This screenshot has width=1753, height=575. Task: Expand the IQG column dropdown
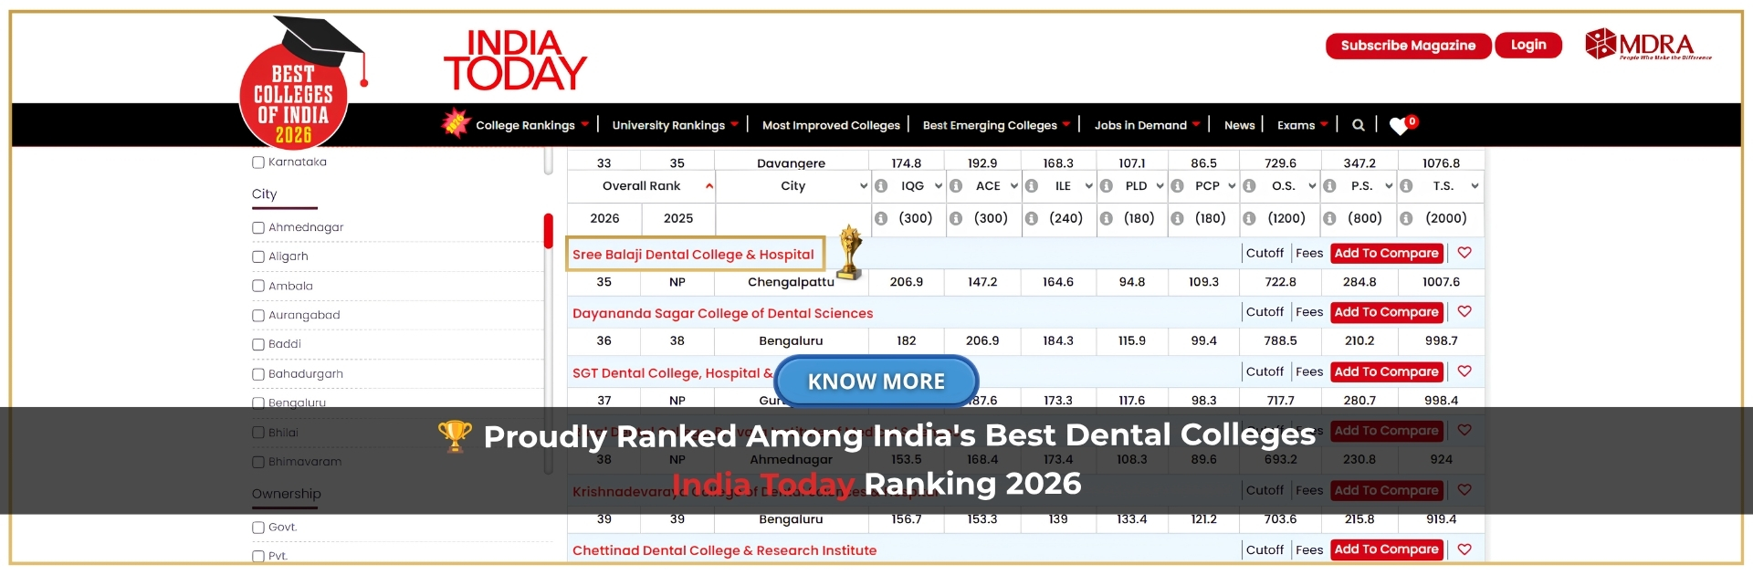click(939, 186)
